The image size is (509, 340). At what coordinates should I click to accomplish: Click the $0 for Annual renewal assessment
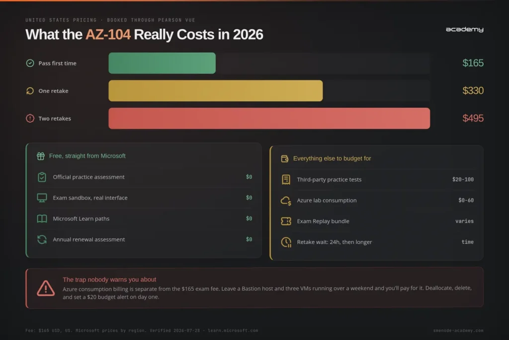click(249, 239)
